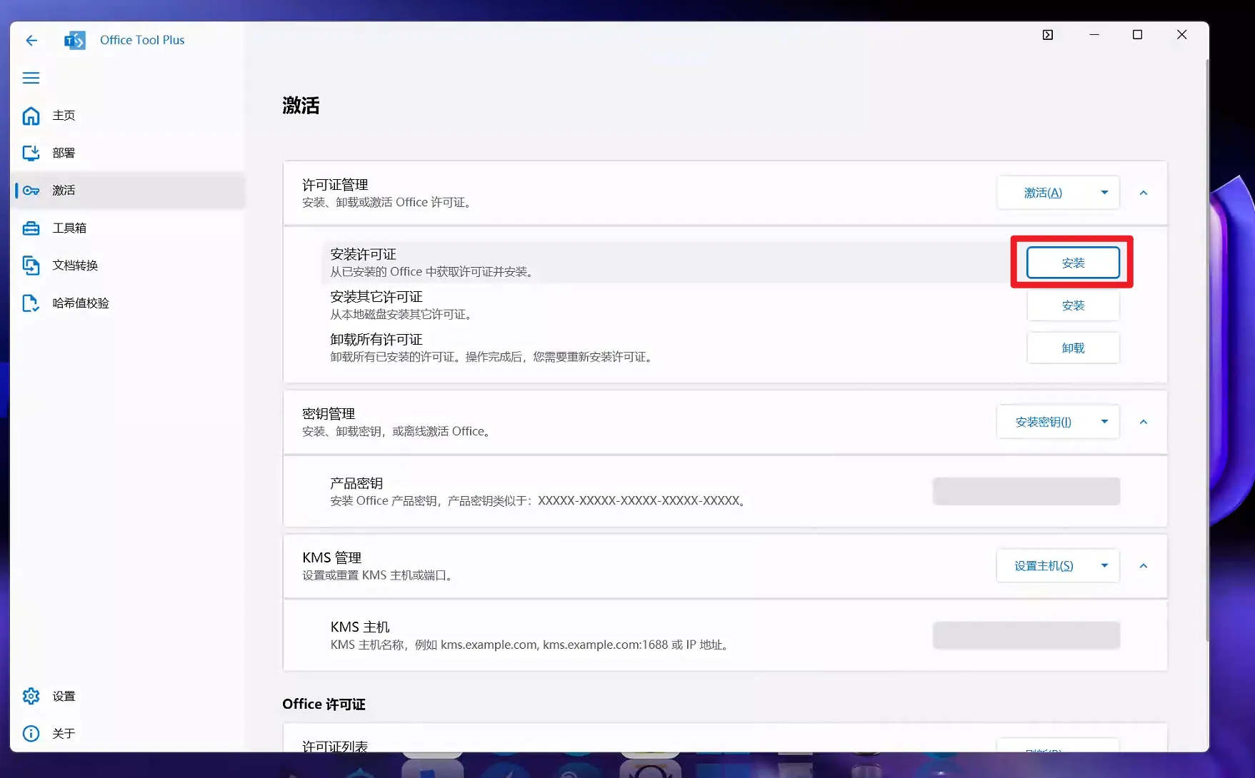Select the 激活 sidebar item

(129, 191)
